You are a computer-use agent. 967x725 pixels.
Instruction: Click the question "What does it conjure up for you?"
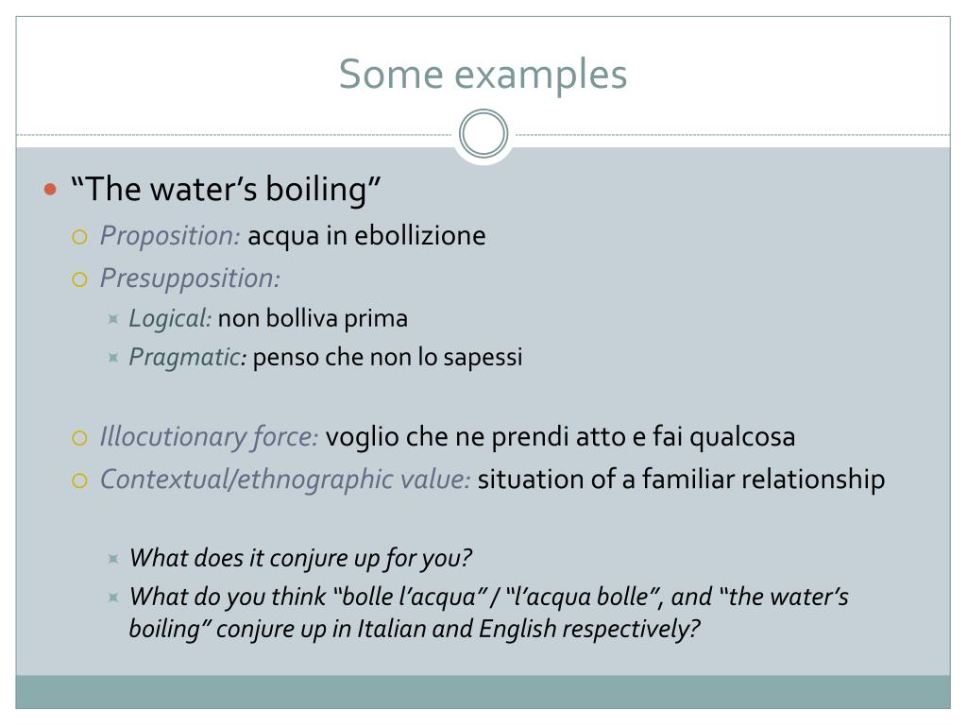point(301,559)
